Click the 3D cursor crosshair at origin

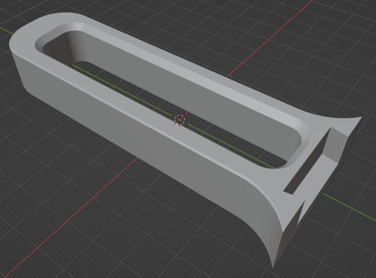click(180, 120)
